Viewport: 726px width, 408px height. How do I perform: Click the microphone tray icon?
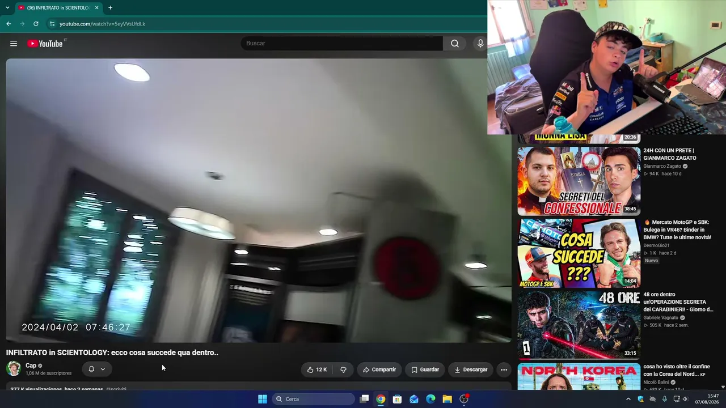click(665, 399)
